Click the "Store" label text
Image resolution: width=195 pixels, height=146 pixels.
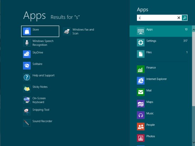pos(35,29)
